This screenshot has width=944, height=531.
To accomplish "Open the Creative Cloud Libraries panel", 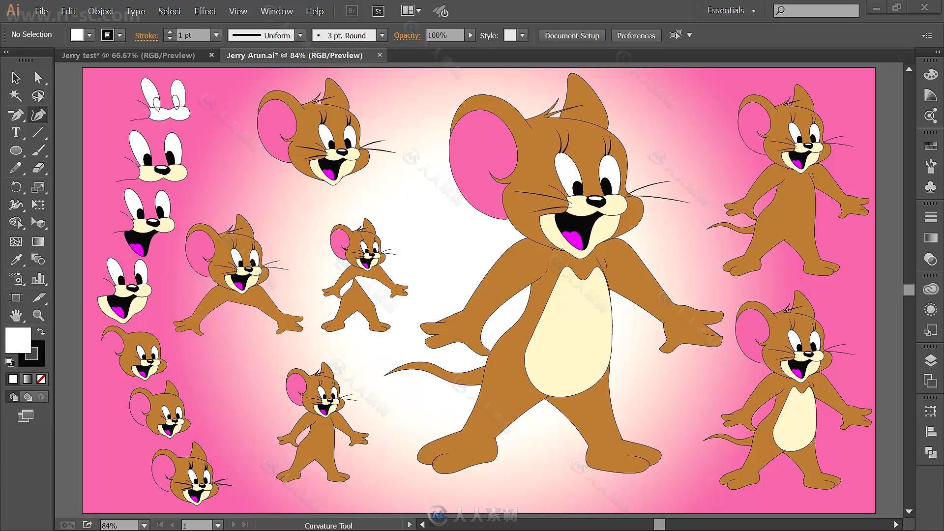I will 930,289.
